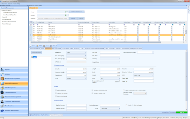The height and width of the screenshot is (119, 190).
Task: Enable Ready-To-Ship Packaging checkbox
Action: (x=126, y=105)
